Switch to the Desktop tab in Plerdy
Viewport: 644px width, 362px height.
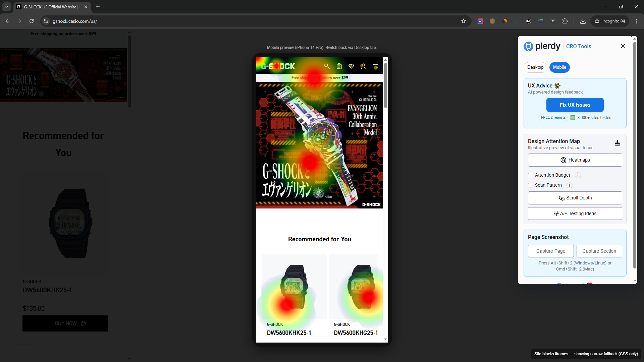coord(535,67)
